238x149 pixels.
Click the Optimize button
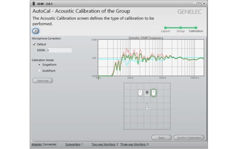click(43, 80)
